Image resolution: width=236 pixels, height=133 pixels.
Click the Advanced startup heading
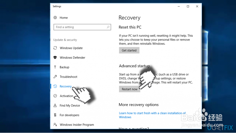point(134,66)
